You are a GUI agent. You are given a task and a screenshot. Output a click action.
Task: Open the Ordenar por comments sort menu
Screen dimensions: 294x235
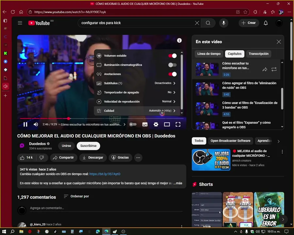[x=76, y=196]
